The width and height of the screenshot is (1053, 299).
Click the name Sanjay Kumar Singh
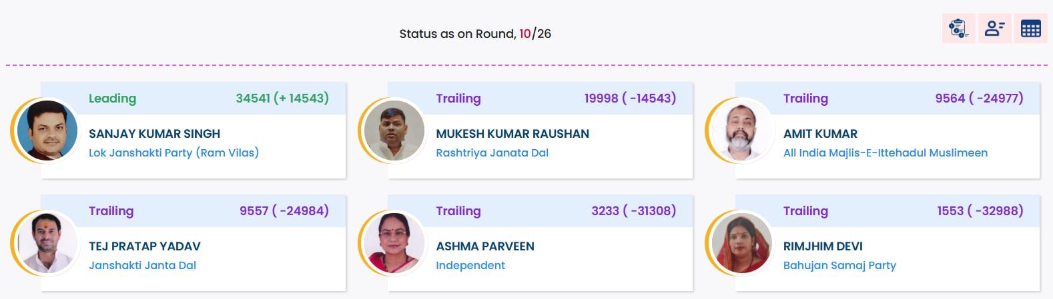point(154,134)
